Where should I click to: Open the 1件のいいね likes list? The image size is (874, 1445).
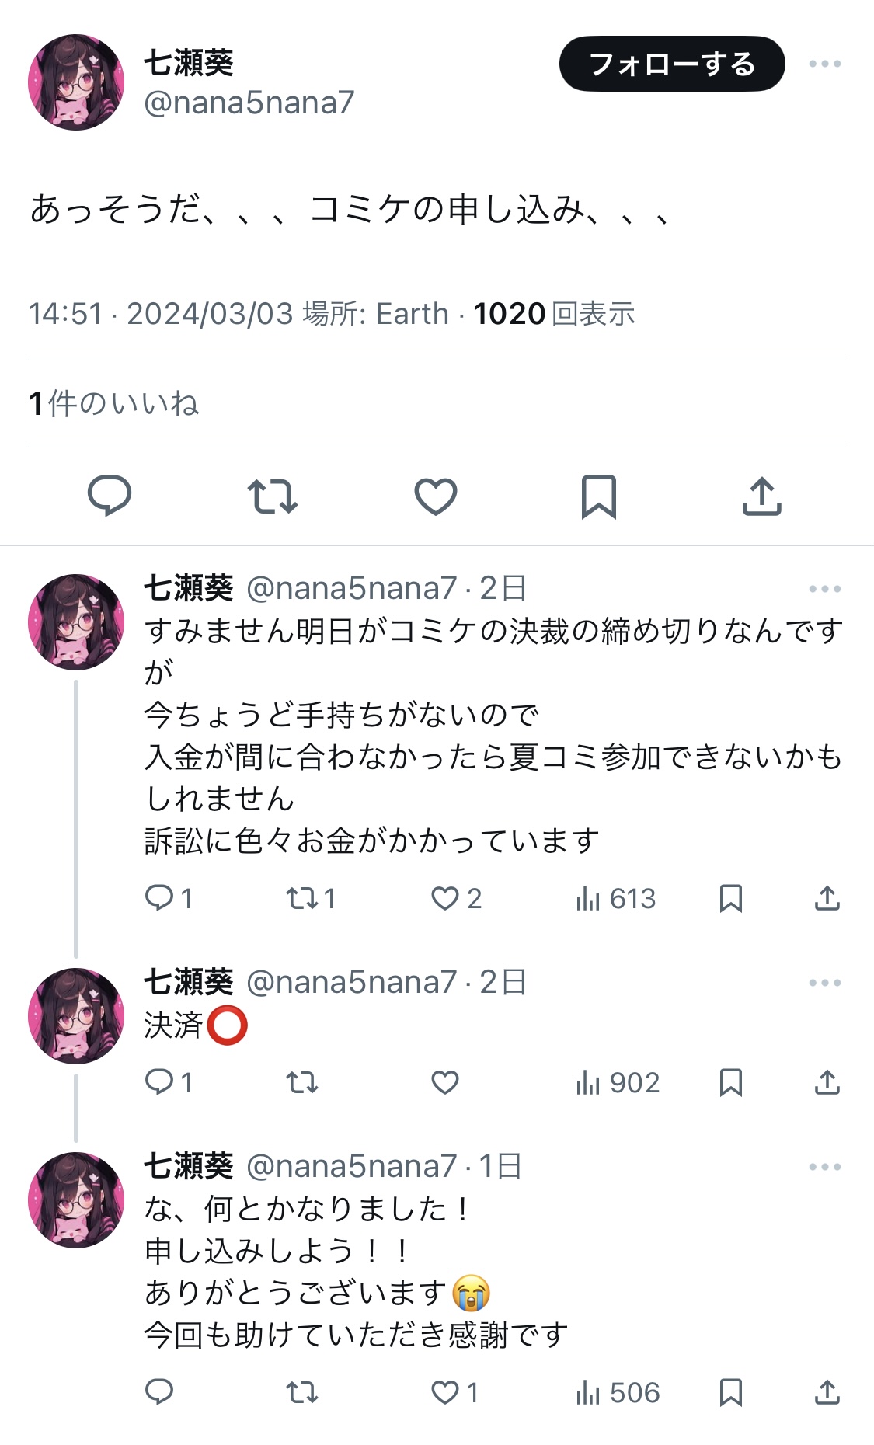tap(114, 403)
